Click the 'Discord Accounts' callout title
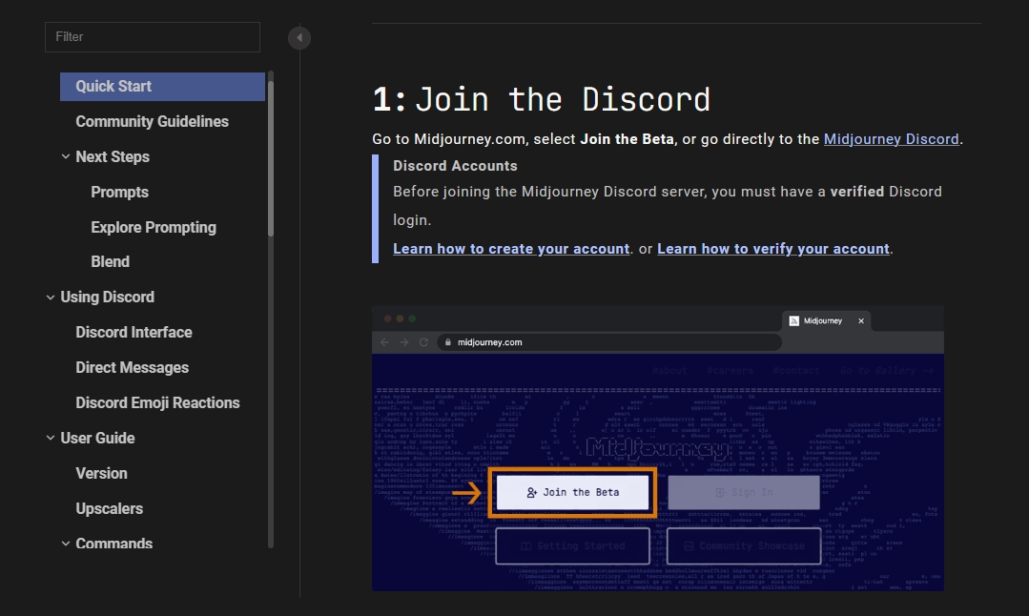Image resolution: width=1029 pixels, height=616 pixels. tap(455, 166)
